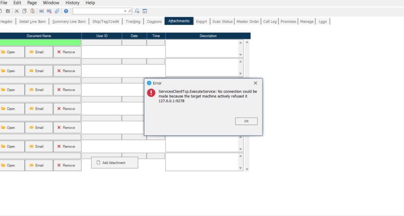Image resolution: width=404 pixels, height=216 pixels.
Task: Switch to the Tracking tab
Action: (x=133, y=22)
